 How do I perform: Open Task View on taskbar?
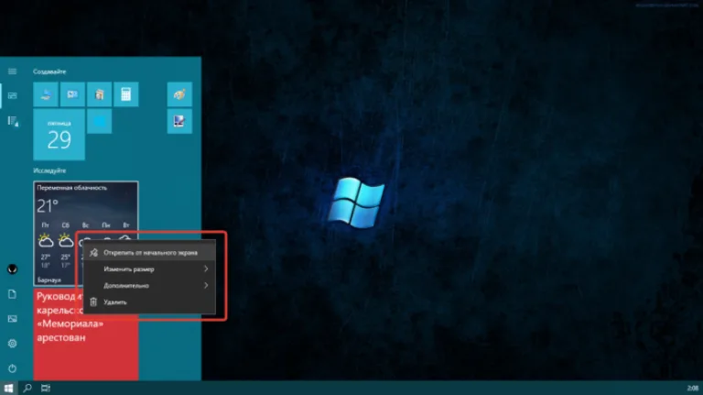pyautogui.click(x=46, y=389)
